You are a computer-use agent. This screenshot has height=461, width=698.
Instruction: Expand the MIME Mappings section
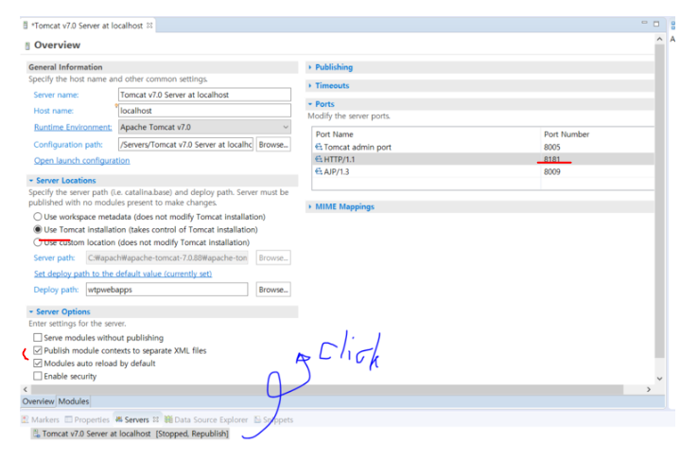[x=310, y=206]
